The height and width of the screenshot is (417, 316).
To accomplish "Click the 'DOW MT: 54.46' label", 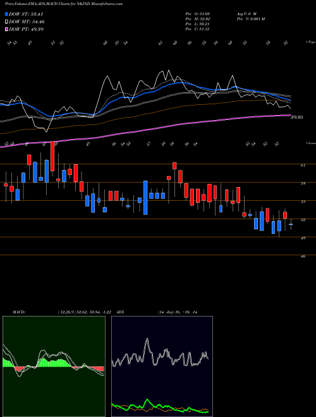I will pos(27,22).
